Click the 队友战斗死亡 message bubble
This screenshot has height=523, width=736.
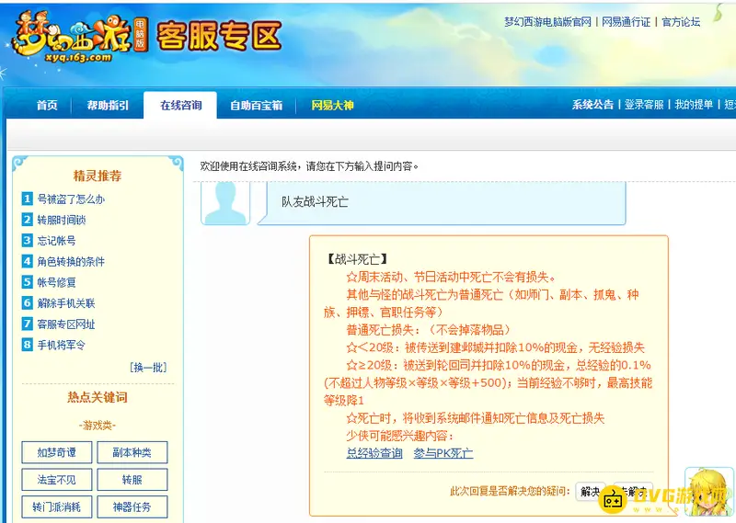pyautogui.click(x=442, y=203)
